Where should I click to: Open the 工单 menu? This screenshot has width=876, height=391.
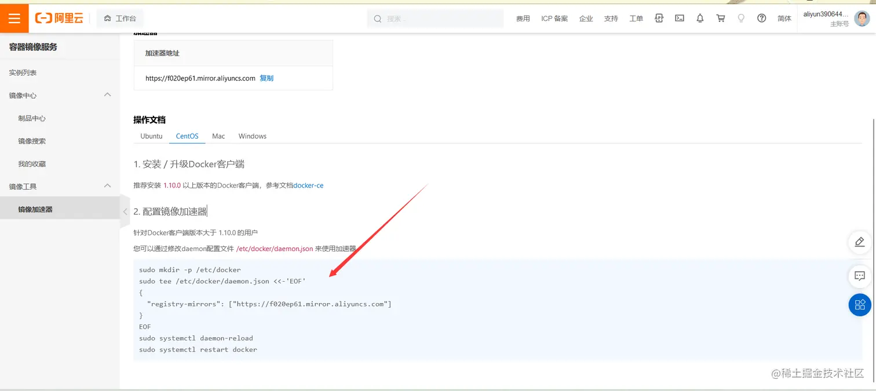[636, 19]
